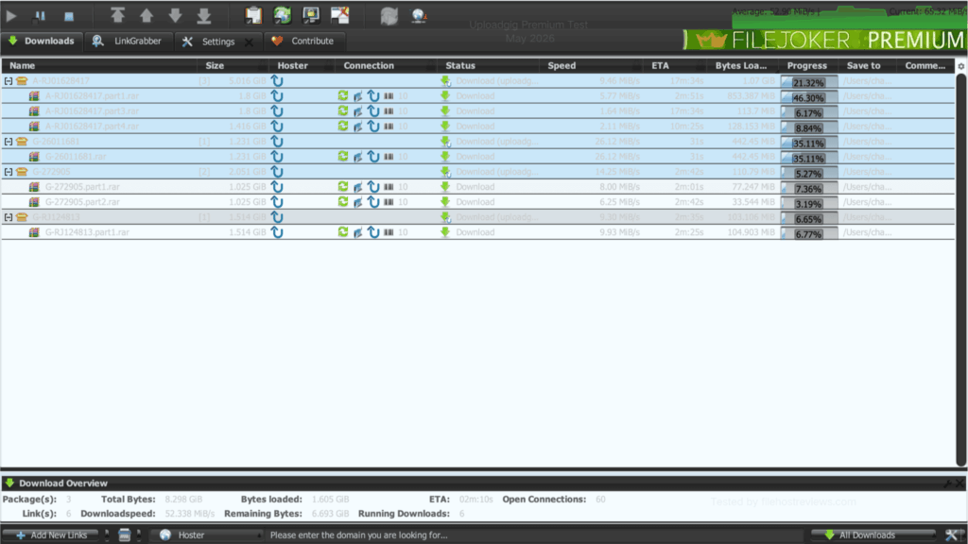Click rar file icon of G-272905.part2.rar
Screen dimensions: 968x544
coord(34,202)
